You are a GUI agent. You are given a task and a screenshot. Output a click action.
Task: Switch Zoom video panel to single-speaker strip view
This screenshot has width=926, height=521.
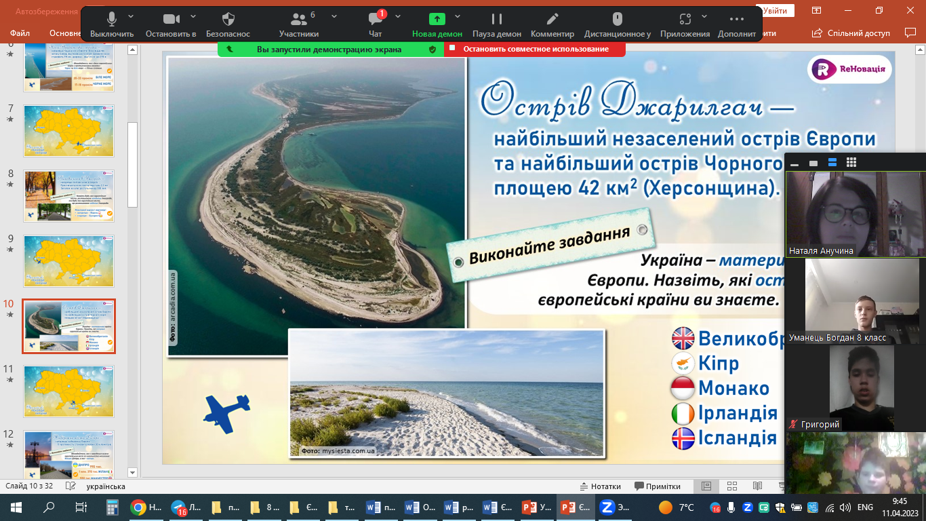(813, 163)
